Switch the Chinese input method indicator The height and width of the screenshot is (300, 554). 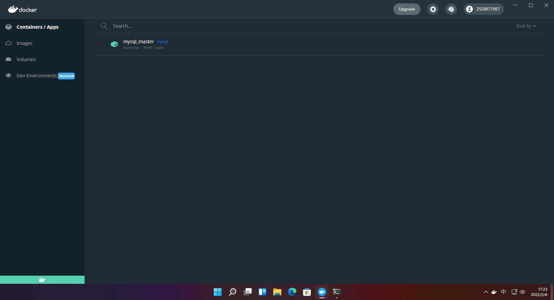pos(504,292)
